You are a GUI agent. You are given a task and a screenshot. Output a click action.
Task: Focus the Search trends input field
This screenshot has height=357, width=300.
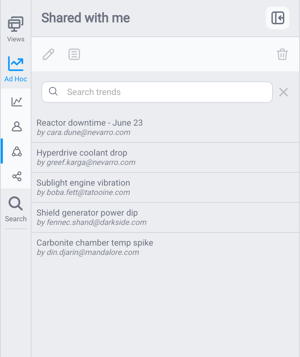tap(157, 92)
